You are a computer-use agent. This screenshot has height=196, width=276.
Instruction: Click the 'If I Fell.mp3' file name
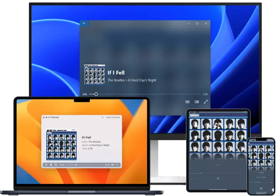coord(53,117)
